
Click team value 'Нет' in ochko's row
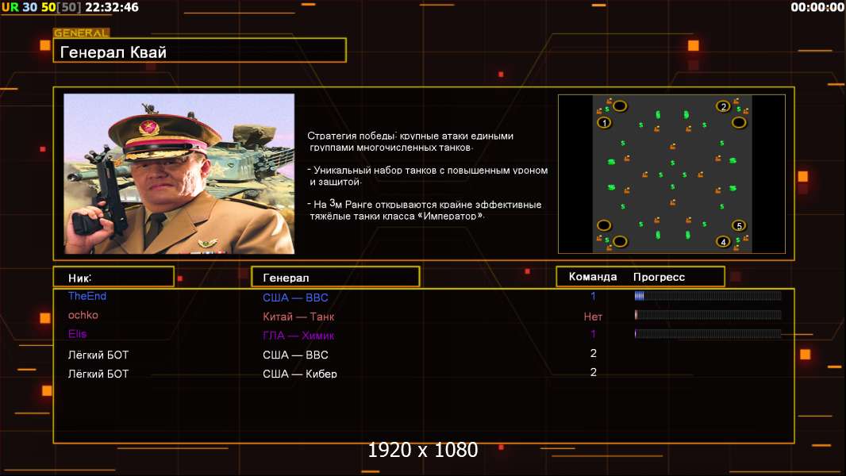(x=593, y=317)
